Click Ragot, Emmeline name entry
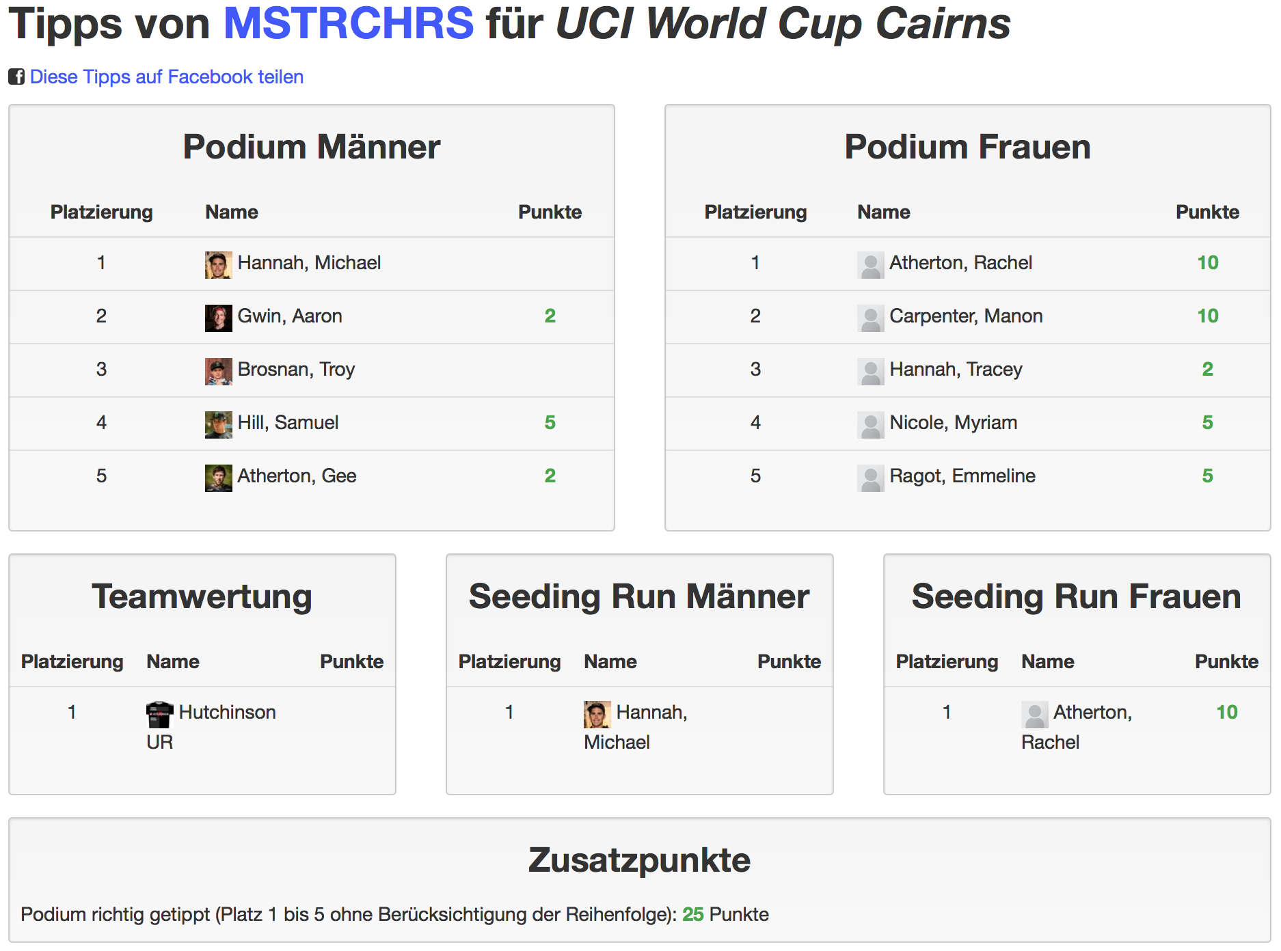This screenshot has width=1281, height=951. (962, 476)
